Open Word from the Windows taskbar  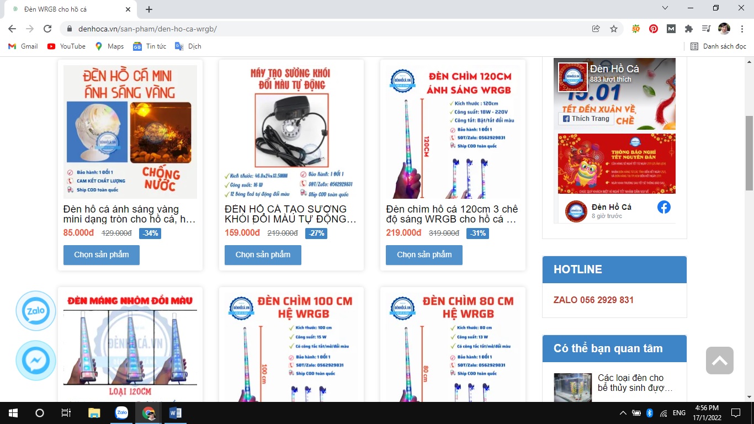pyautogui.click(x=176, y=413)
